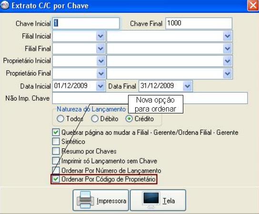The height and width of the screenshot is (214, 259).
Task: Click the app icon in title bar
Action: click(4, 5)
